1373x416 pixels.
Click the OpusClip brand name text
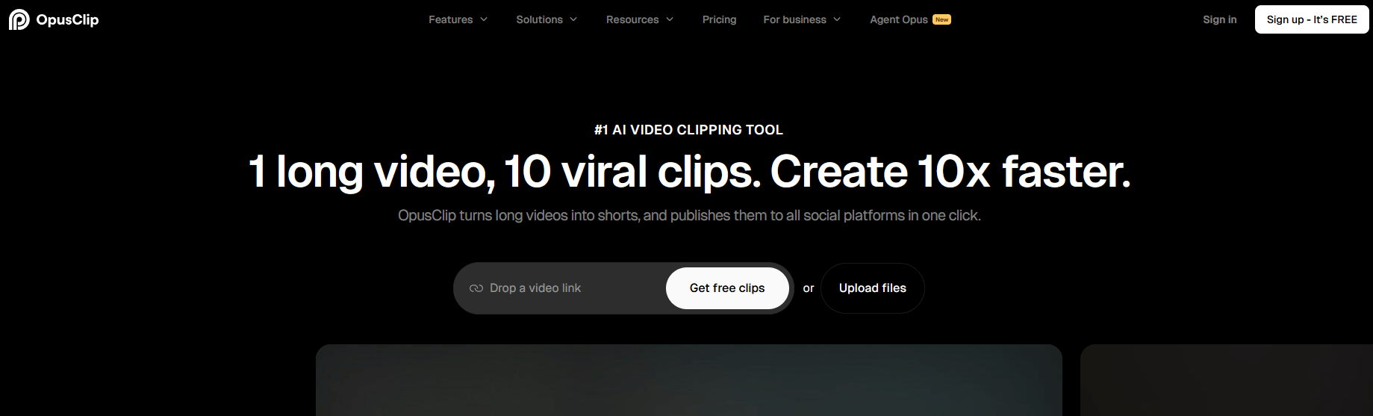(x=68, y=20)
